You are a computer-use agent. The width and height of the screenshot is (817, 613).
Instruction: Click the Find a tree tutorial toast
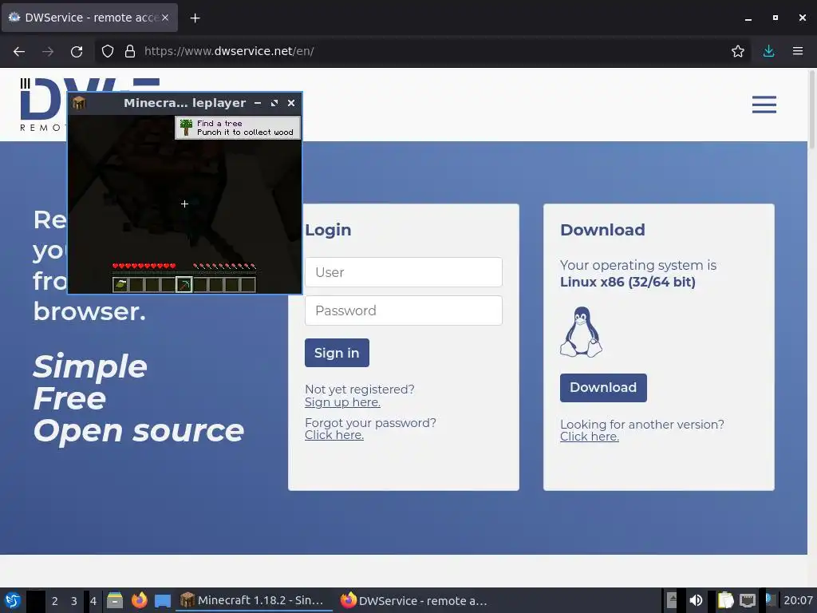(238, 128)
